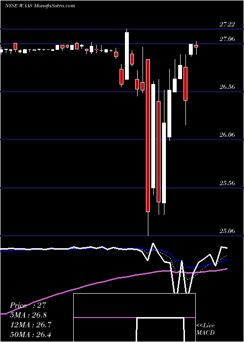Click the 26.56 price level label

tap(227, 87)
